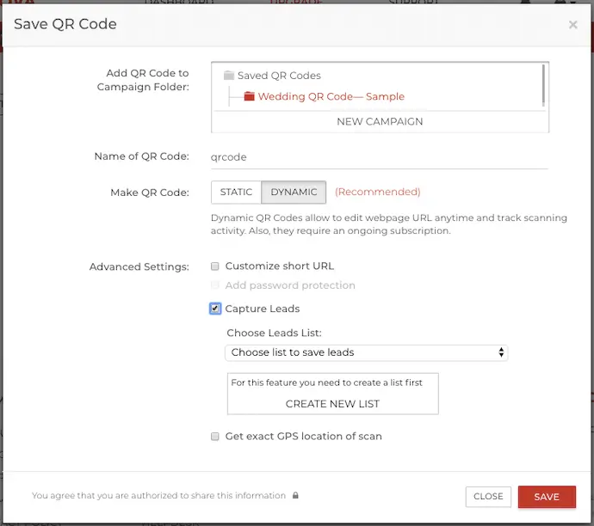Viewport: 594px width, 526px height.
Task: Click the lock icon beside authorization notice
Action: point(295,495)
